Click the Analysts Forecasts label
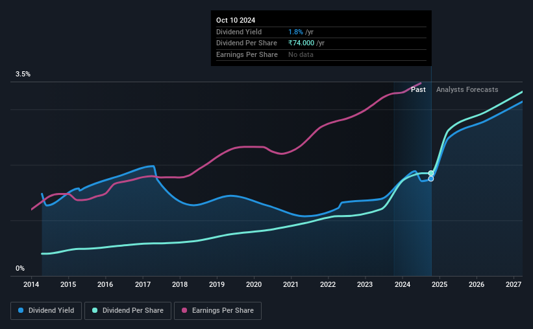This screenshot has width=533, height=329. (467, 89)
